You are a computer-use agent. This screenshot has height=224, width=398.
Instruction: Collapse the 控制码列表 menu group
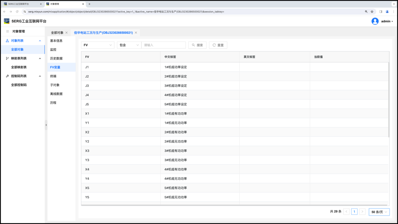pos(40,76)
